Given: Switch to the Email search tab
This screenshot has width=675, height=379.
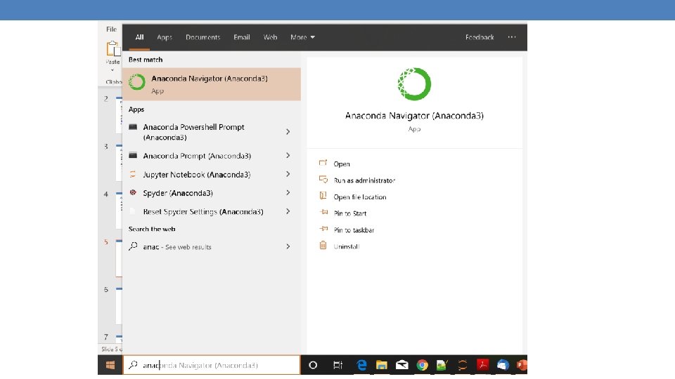Looking at the screenshot, I should click(x=241, y=37).
